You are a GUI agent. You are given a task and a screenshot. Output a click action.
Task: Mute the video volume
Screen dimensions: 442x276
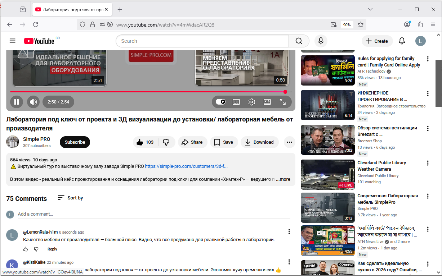point(33,102)
